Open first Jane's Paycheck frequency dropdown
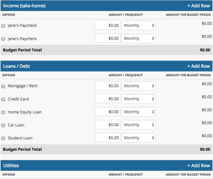213x179 pixels. click(x=138, y=26)
